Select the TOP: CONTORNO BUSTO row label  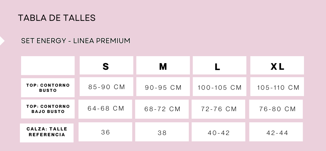48,88
